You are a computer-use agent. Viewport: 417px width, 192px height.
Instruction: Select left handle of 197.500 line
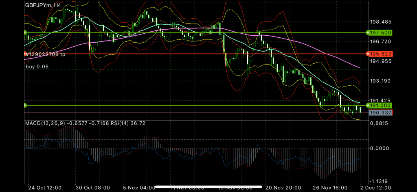coord(25,32)
